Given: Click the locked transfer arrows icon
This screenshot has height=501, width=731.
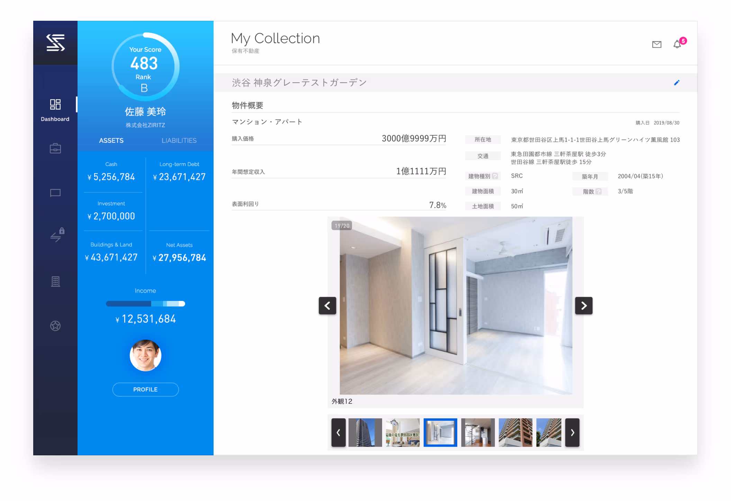Looking at the screenshot, I should pyautogui.click(x=57, y=235).
